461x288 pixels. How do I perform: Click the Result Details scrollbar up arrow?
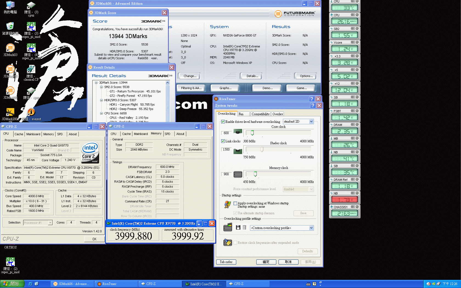click(168, 83)
